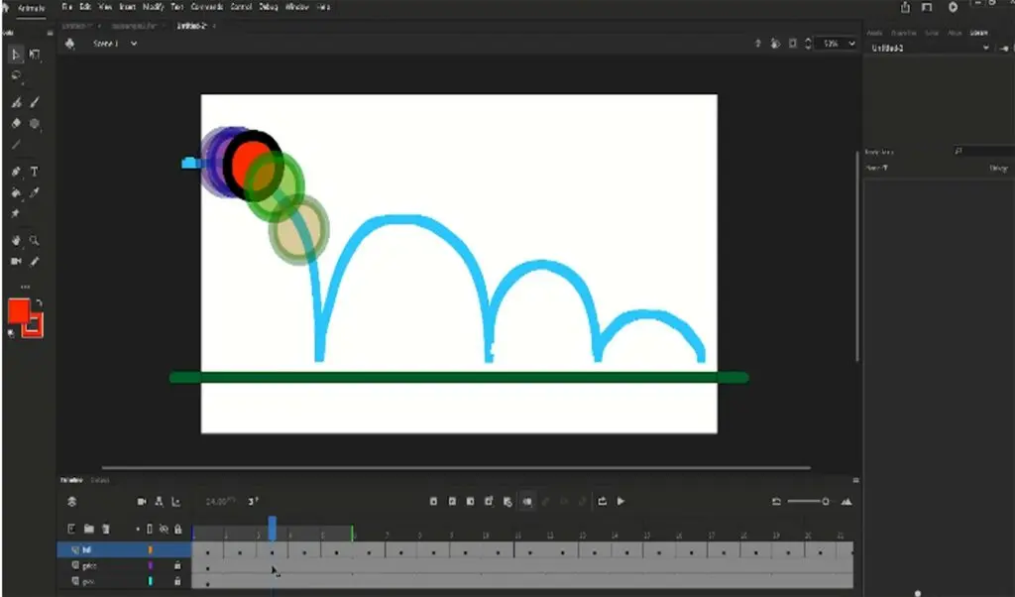Insert a keyframe using timeline button
The height and width of the screenshot is (597, 1015).
tap(434, 501)
